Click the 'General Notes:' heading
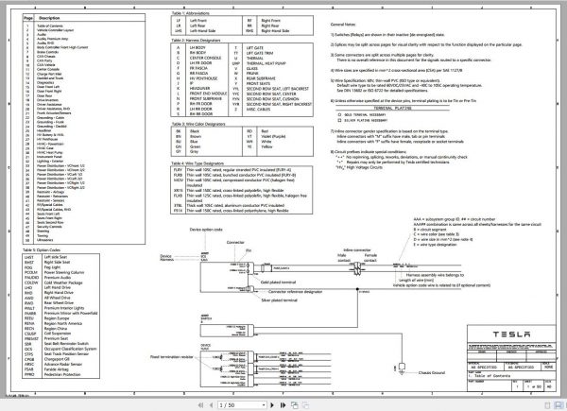Screen dimensions: 567x411 pyautogui.click(x=343, y=25)
